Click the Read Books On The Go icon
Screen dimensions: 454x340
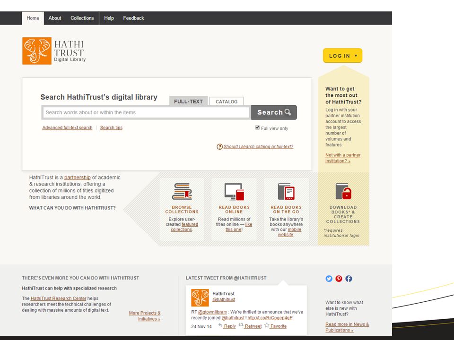click(286, 191)
